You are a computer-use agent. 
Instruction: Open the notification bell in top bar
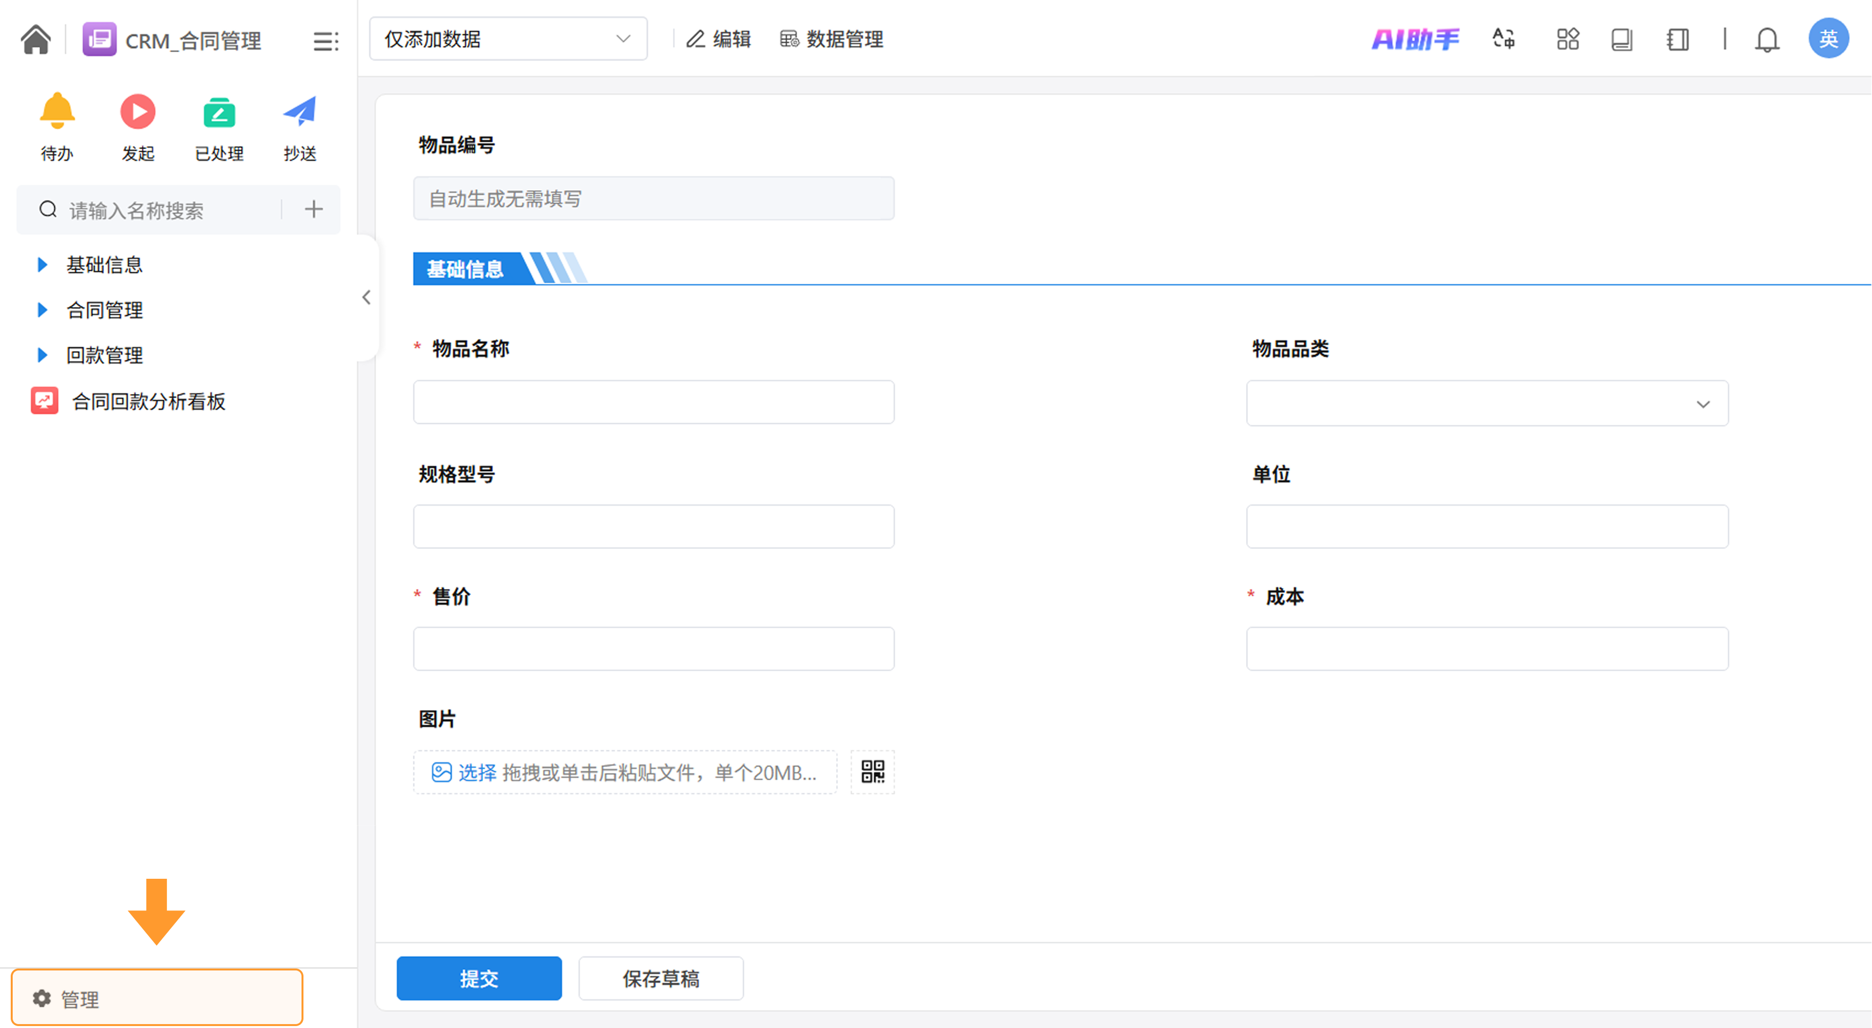click(1767, 39)
